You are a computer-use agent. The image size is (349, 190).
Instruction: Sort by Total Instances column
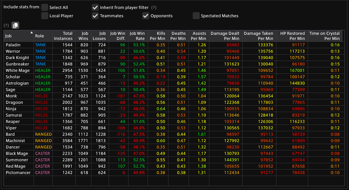[x=63, y=36]
